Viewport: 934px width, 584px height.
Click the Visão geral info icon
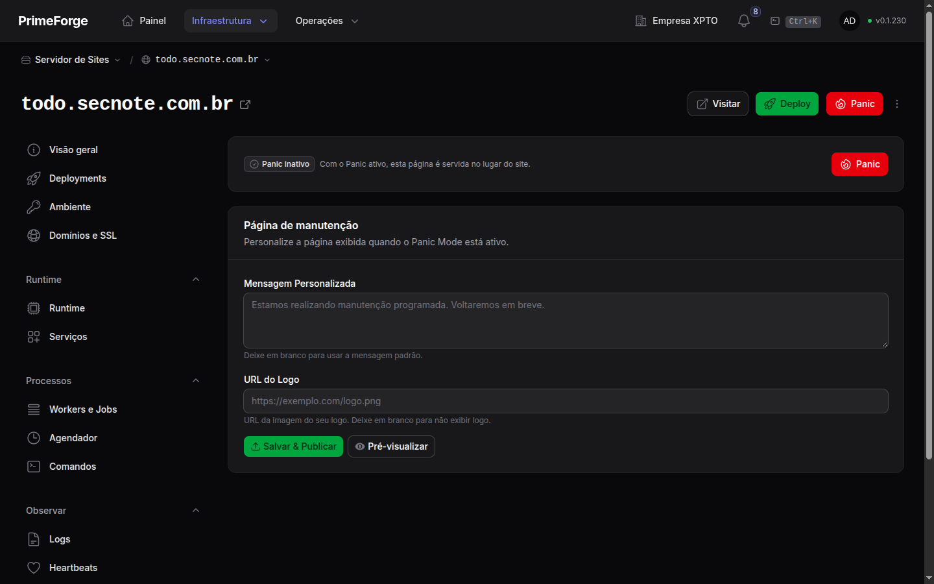(34, 150)
